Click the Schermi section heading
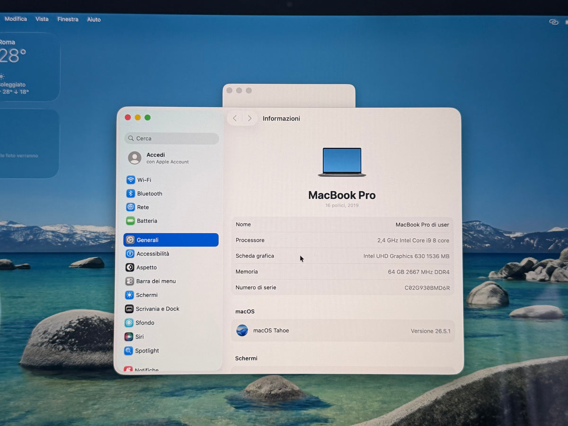The image size is (568, 426). [x=246, y=358]
